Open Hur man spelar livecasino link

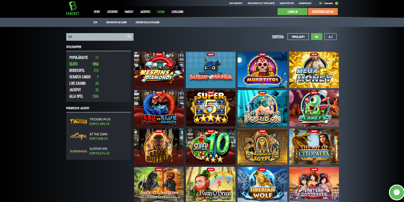147,22
